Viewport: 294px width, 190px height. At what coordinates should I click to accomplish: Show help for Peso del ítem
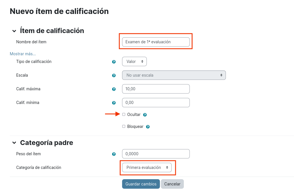114,154
